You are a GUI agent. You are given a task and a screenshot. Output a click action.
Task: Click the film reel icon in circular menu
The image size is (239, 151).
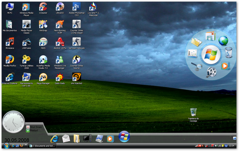point(212,71)
